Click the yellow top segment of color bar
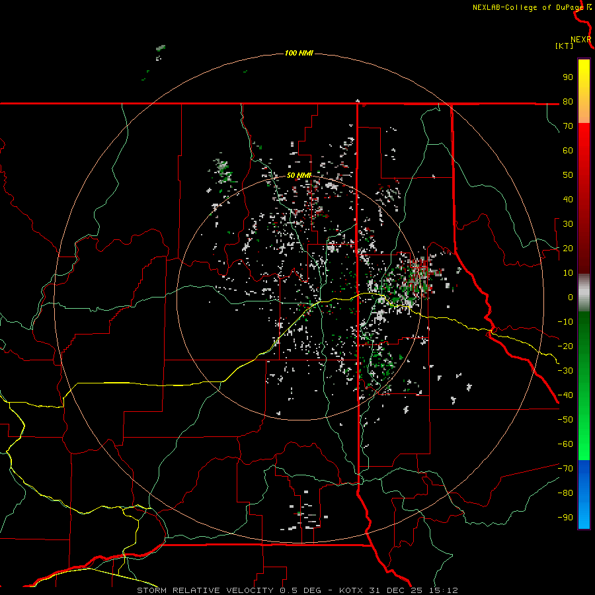 click(x=584, y=91)
